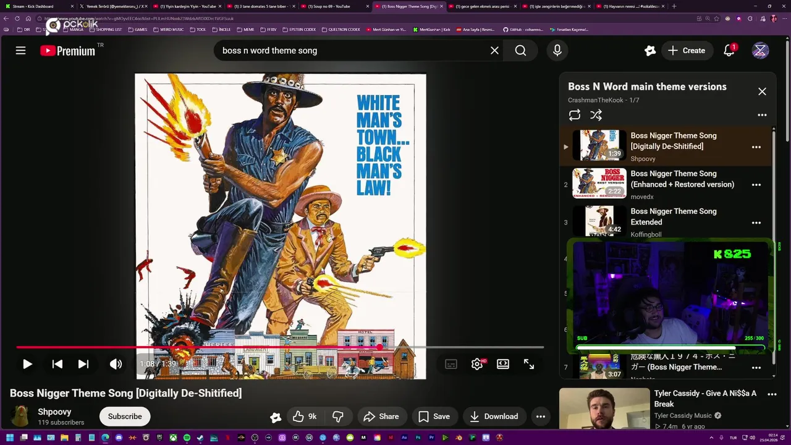This screenshot has height=445, width=791.
Task: Open the CrashmanTheKook playlist owner link
Action: pos(596,100)
